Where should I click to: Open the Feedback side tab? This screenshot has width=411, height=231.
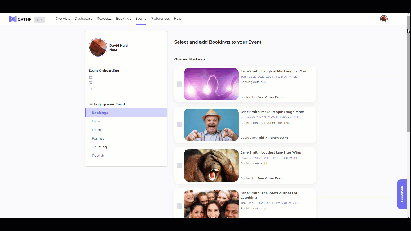[402, 194]
